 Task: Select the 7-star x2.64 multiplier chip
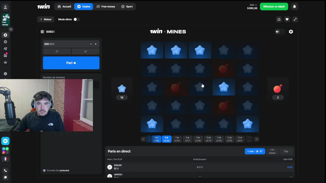177,139
